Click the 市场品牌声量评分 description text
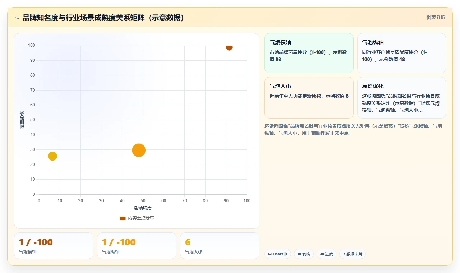Screen dimensions: 460x273 tap(309, 56)
